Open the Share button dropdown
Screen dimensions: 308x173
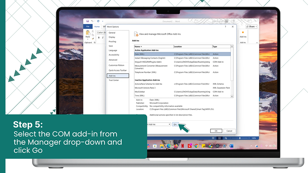click(256, 26)
